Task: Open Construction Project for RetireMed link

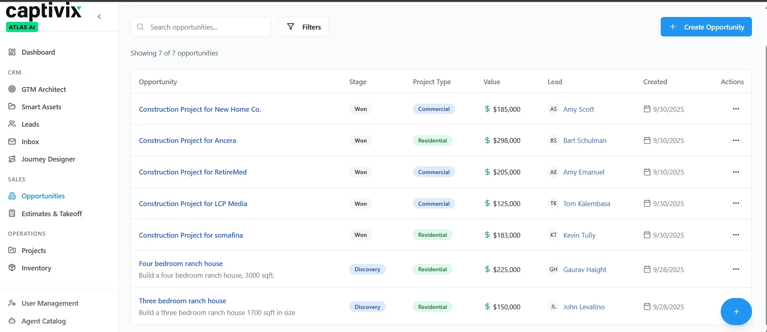Action: point(193,172)
